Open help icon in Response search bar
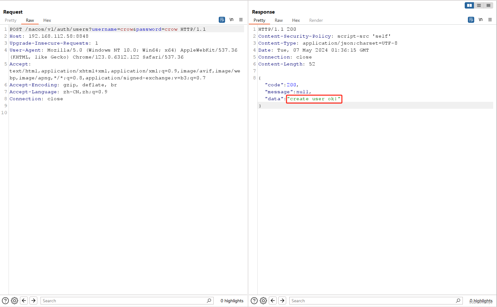The image size is (497, 307). click(x=254, y=301)
